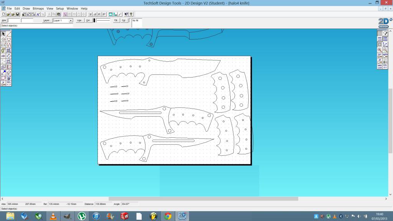Open the Layer 1 dropdown
Screen dimensions: 393x221
click(71, 21)
